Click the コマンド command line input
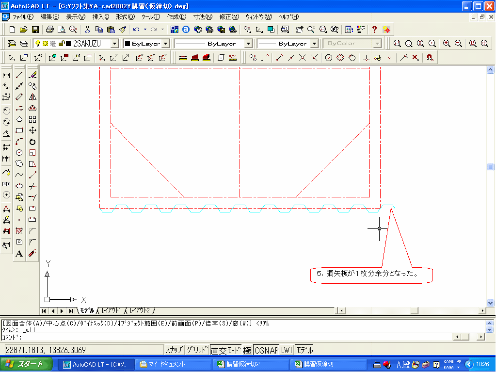This screenshot has height=372, width=496. [227, 337]
